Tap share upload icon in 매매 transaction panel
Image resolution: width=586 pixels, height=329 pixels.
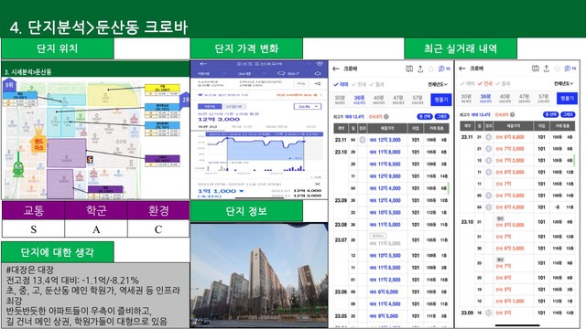420,69
